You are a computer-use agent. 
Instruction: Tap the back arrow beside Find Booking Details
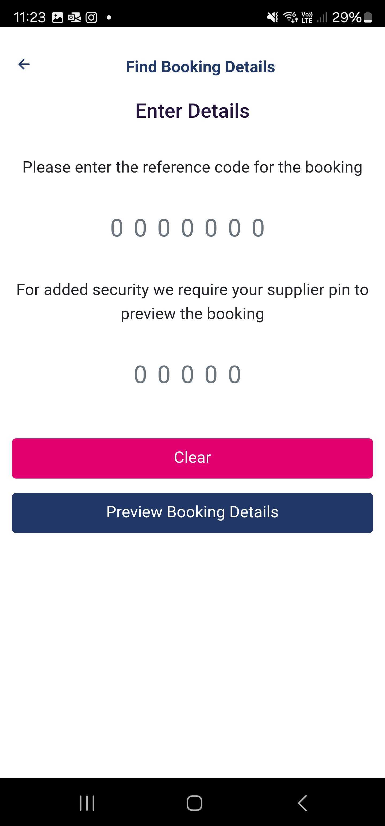pos(24,64)
